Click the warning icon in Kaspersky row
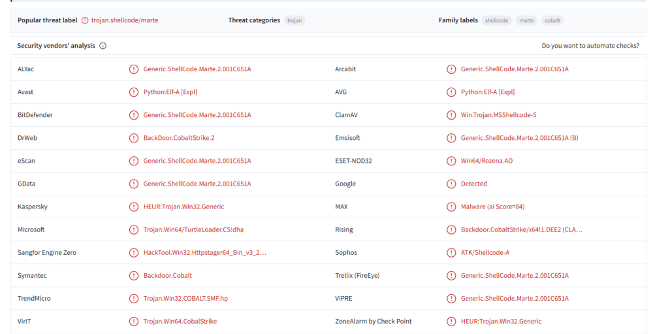This screenshot has height=334, width=653. click(134, 207)
